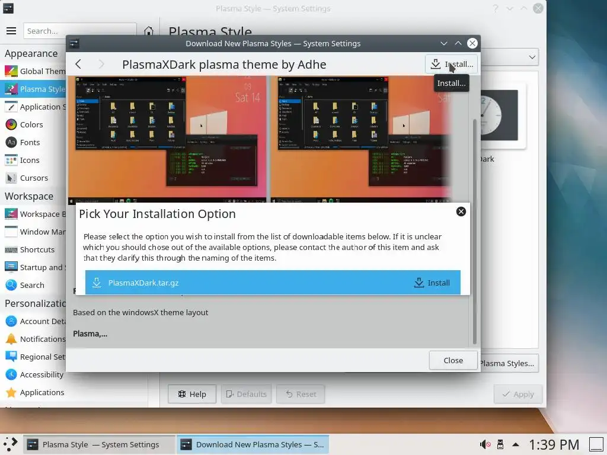Open Account Details icon

click(x=11, y=321)
